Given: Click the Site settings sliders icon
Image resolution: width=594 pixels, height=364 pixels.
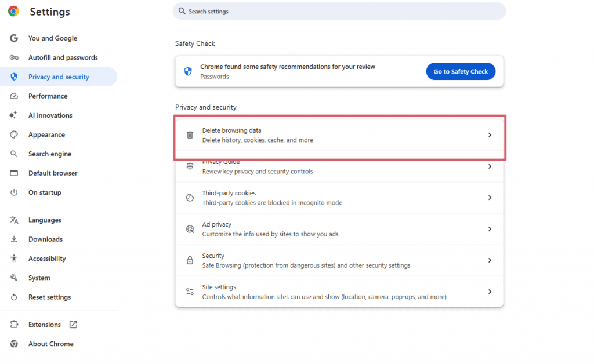Looking at the screenshot, I should tap(190, 292).
